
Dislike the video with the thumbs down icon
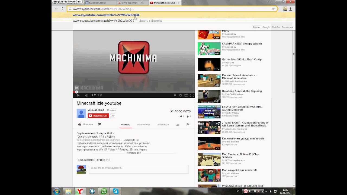click(99, 124)
